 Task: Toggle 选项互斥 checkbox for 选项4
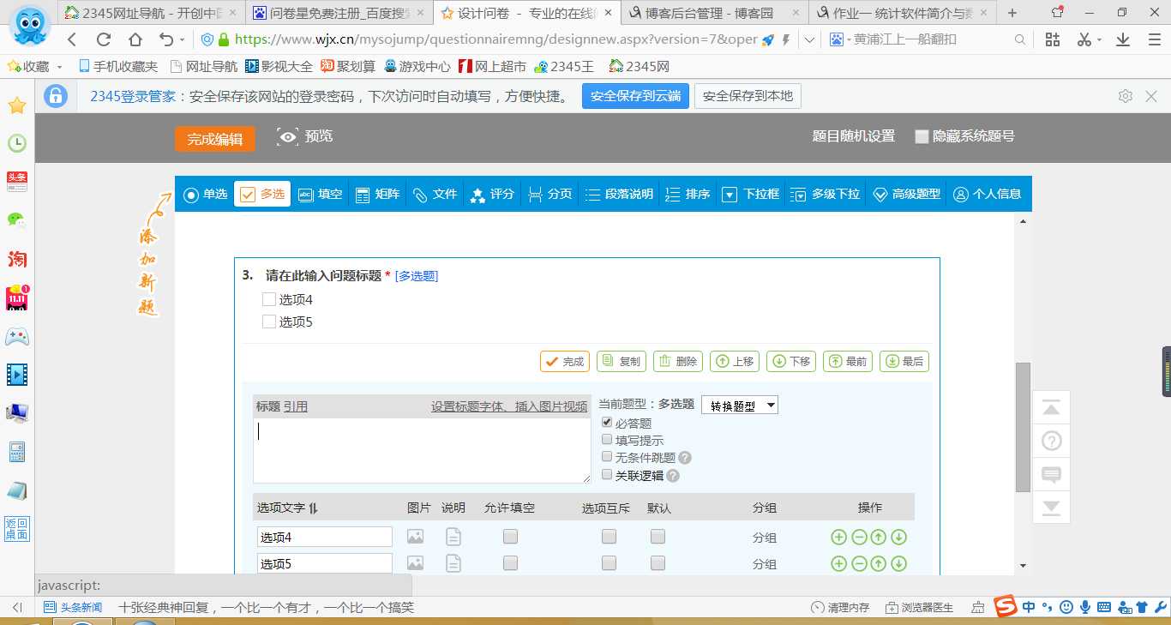pyautogui.click(x=609, y=537)
